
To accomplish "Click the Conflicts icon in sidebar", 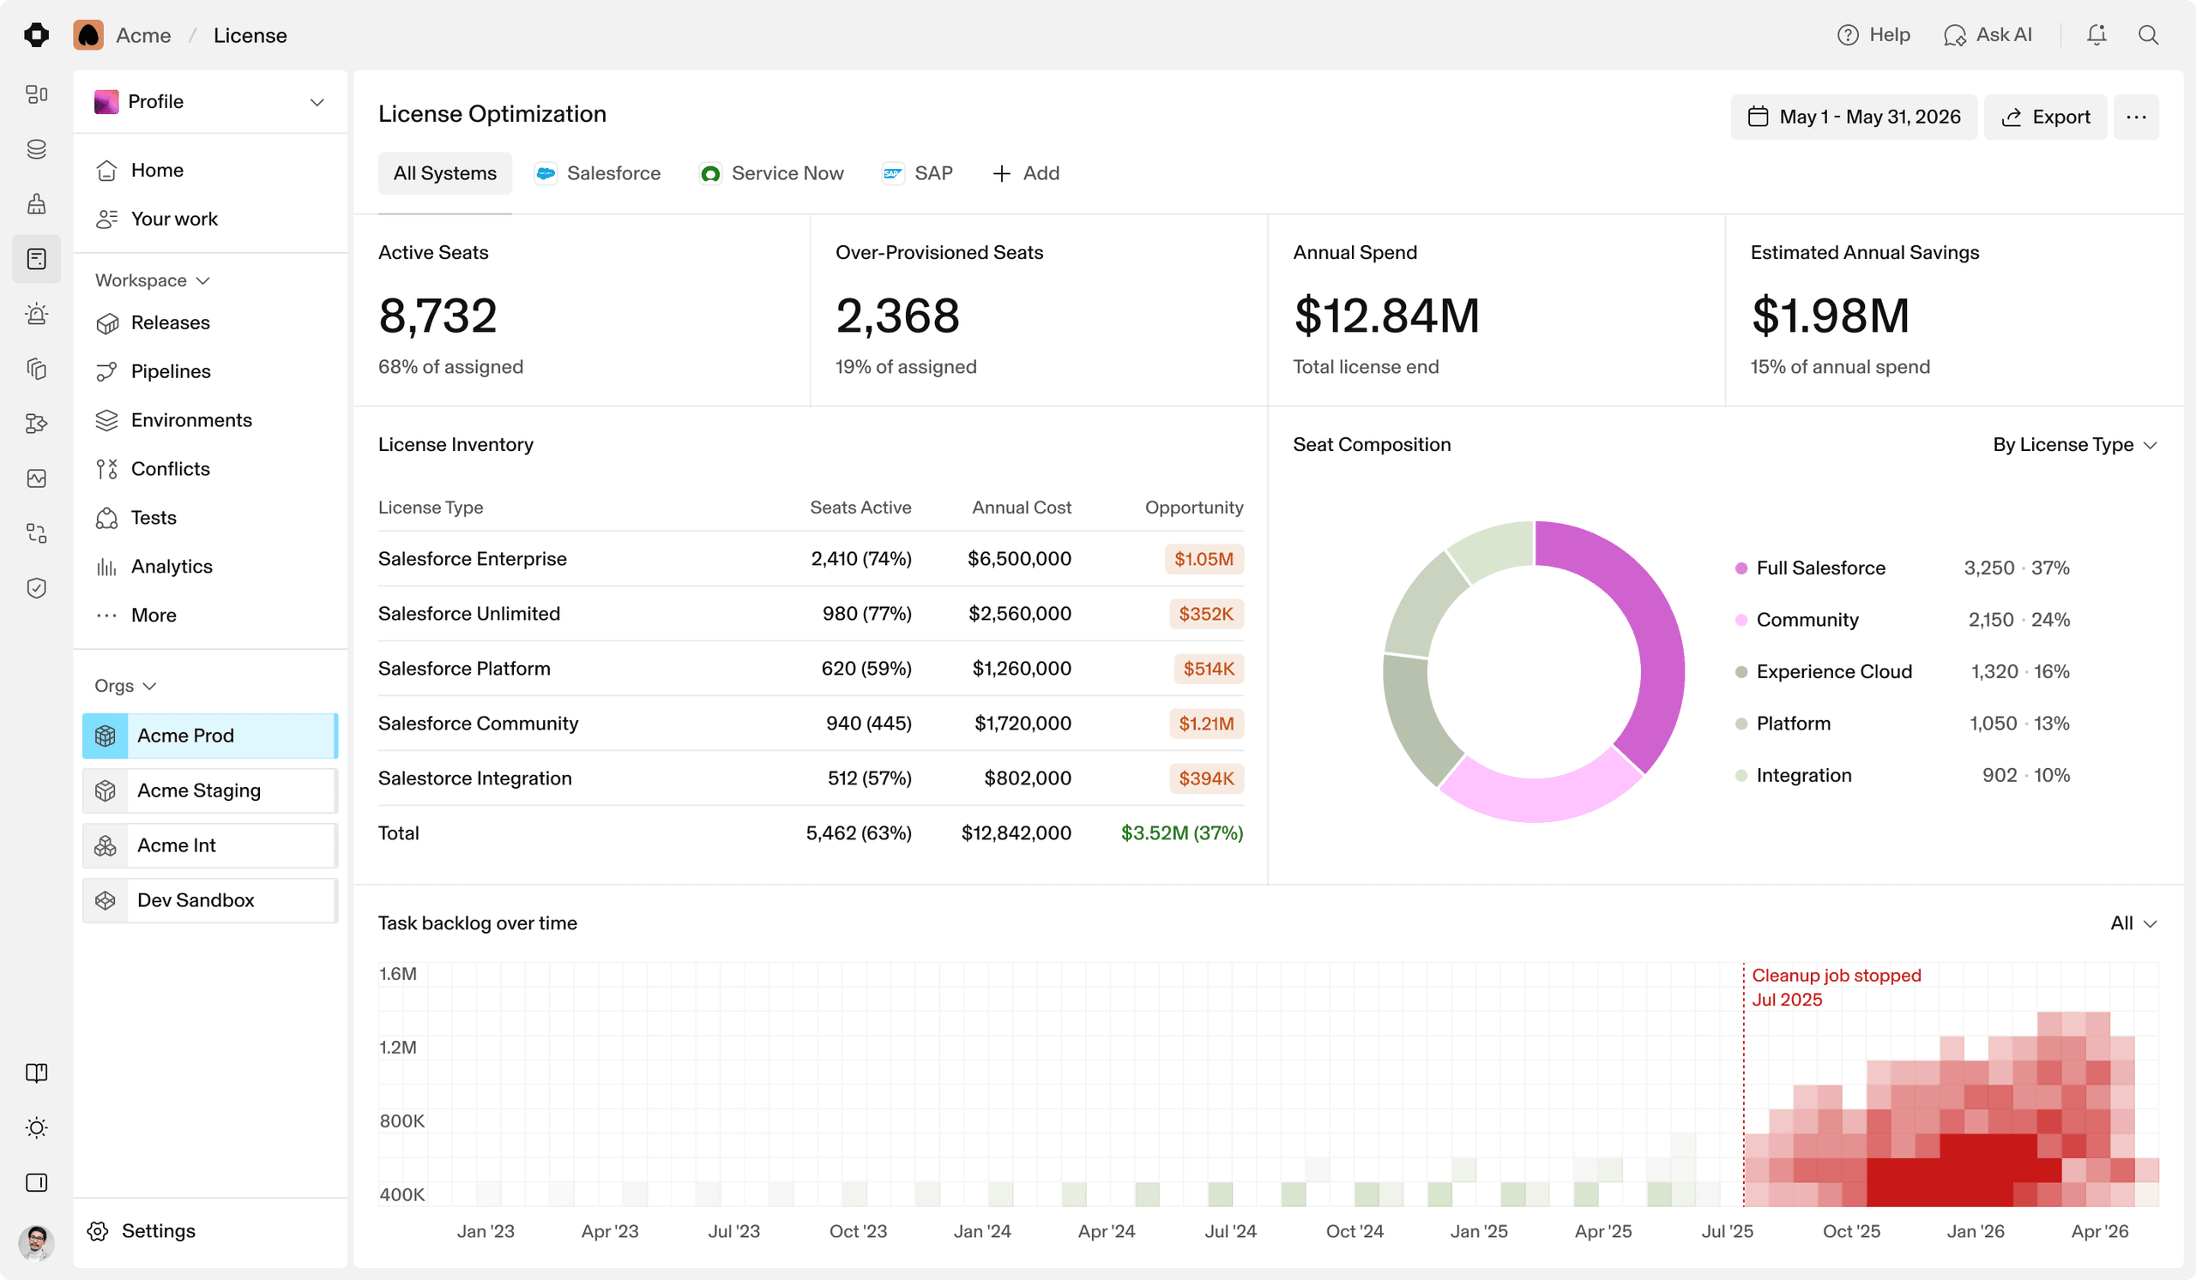I will pyautogui.click(x=106, y=469).
